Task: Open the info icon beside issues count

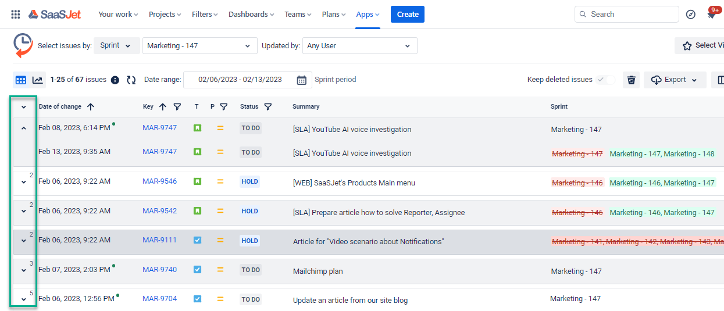Action: (x=115, y=80)
